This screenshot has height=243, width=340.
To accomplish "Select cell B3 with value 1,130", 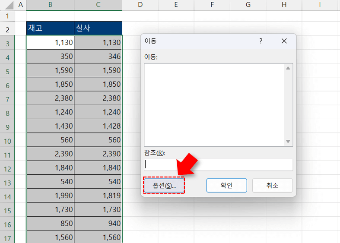I will (x=50, y=43).
